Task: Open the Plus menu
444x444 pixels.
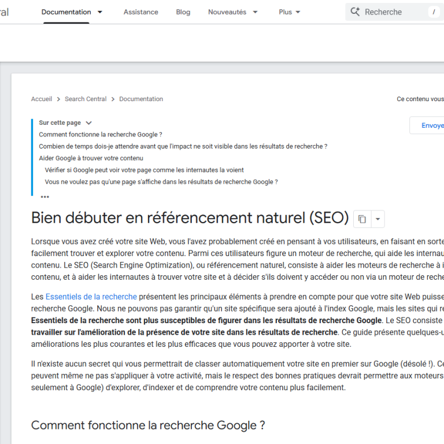Action: (285, 12)
